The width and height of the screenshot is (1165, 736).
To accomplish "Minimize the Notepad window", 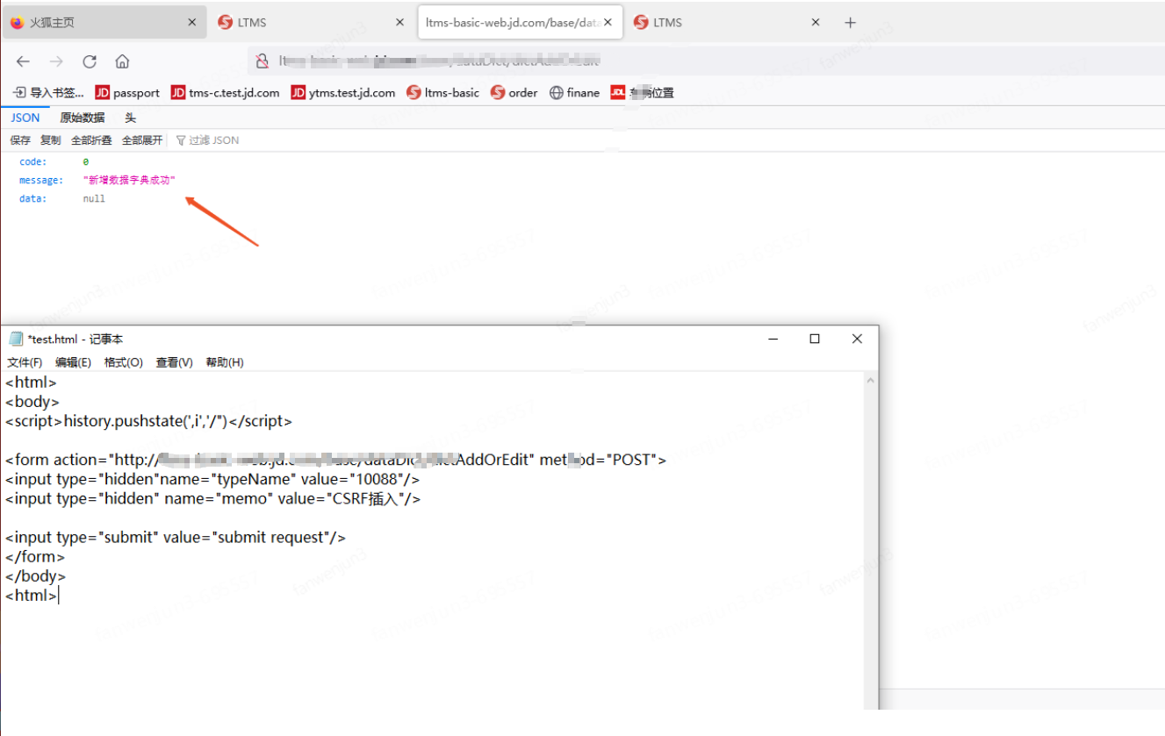I will pyautogui.click(x=773, y=339).
